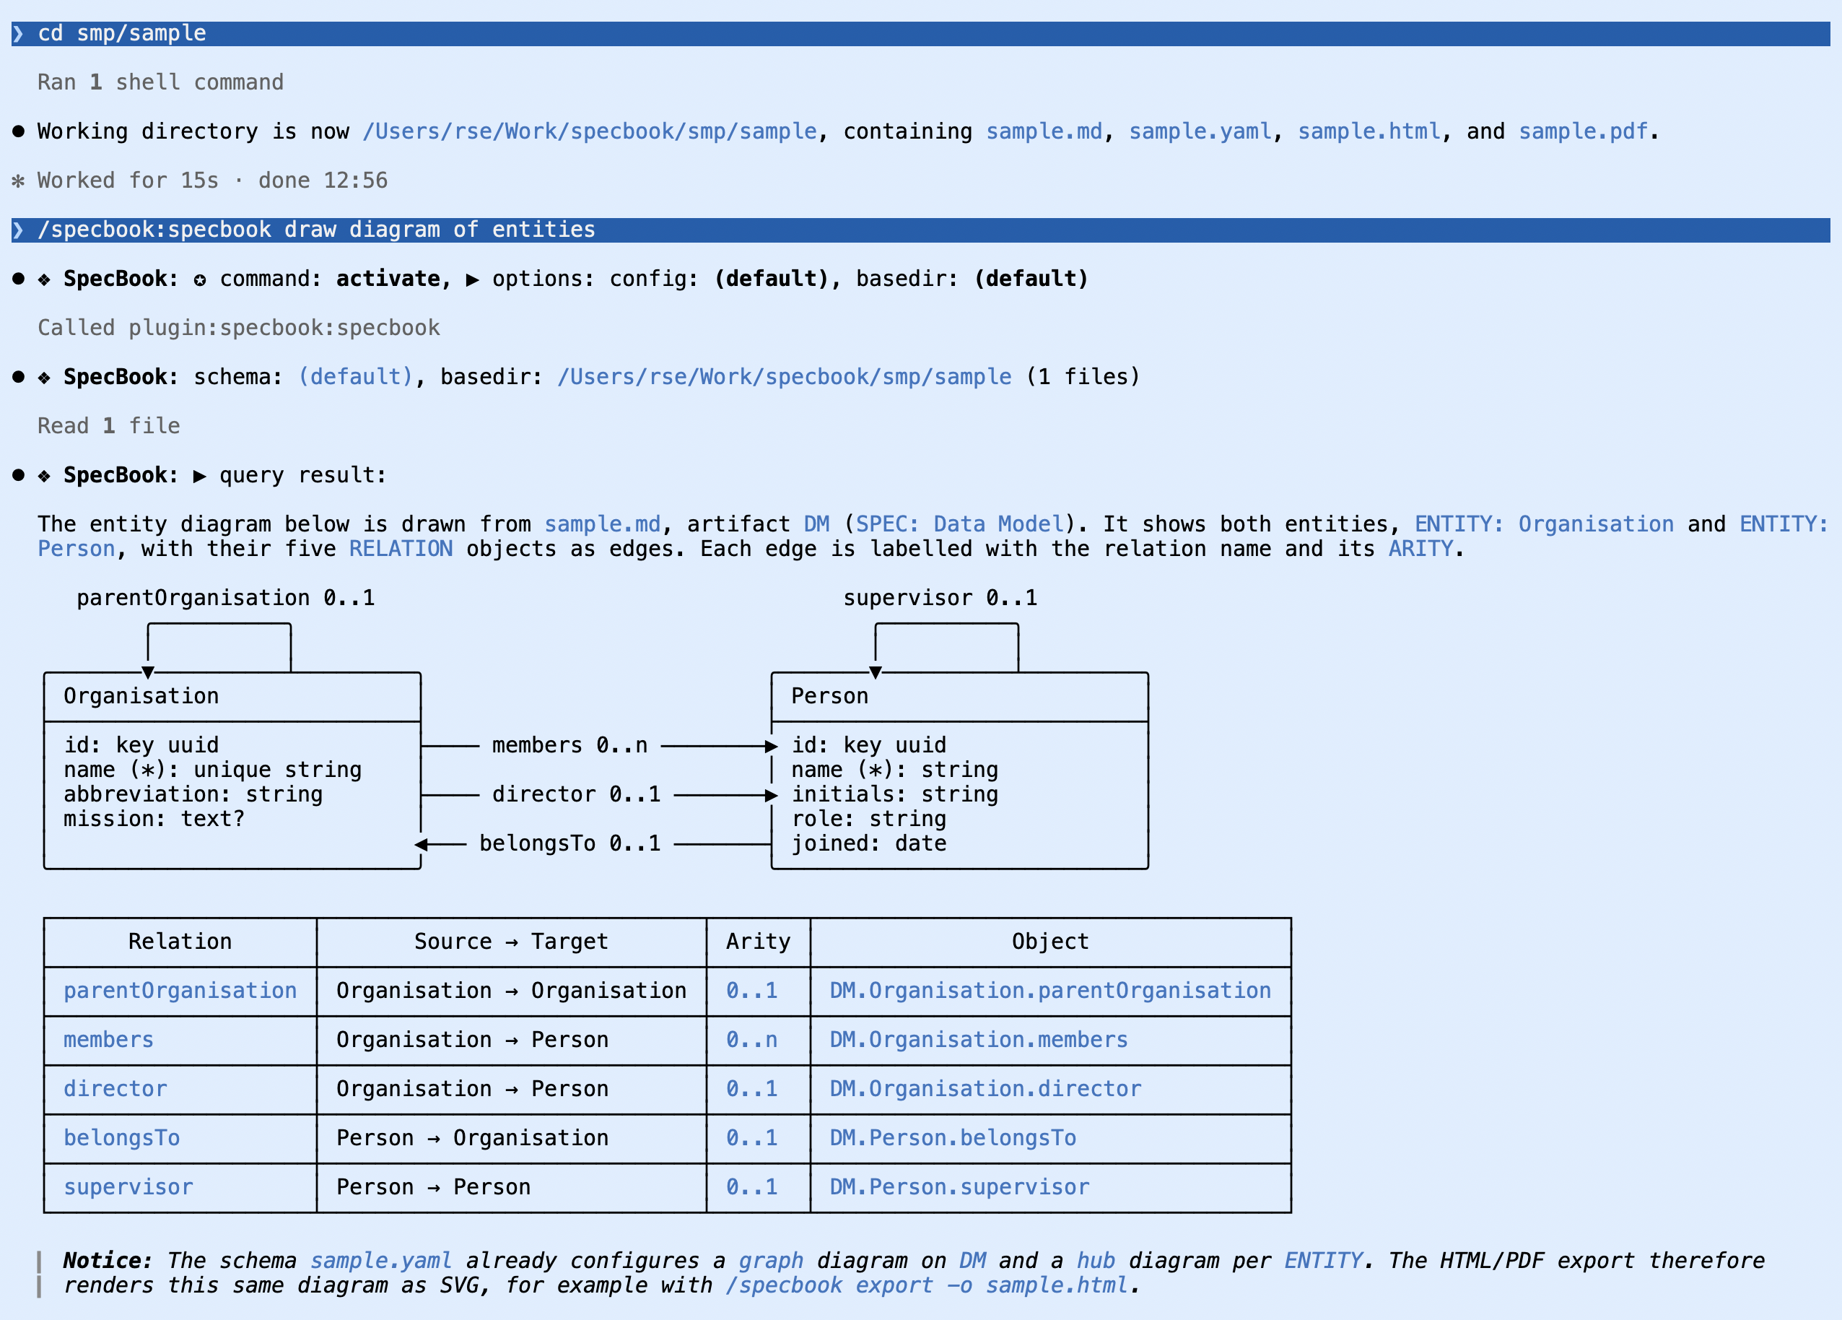This screenshot has height=1320, width=1842.
Task: Click the 'belongsTo' relation link in table
Action: [x=122, y=1137]
